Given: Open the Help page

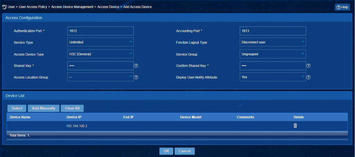Looking at the screenshot, I should [x=342, y=7].
